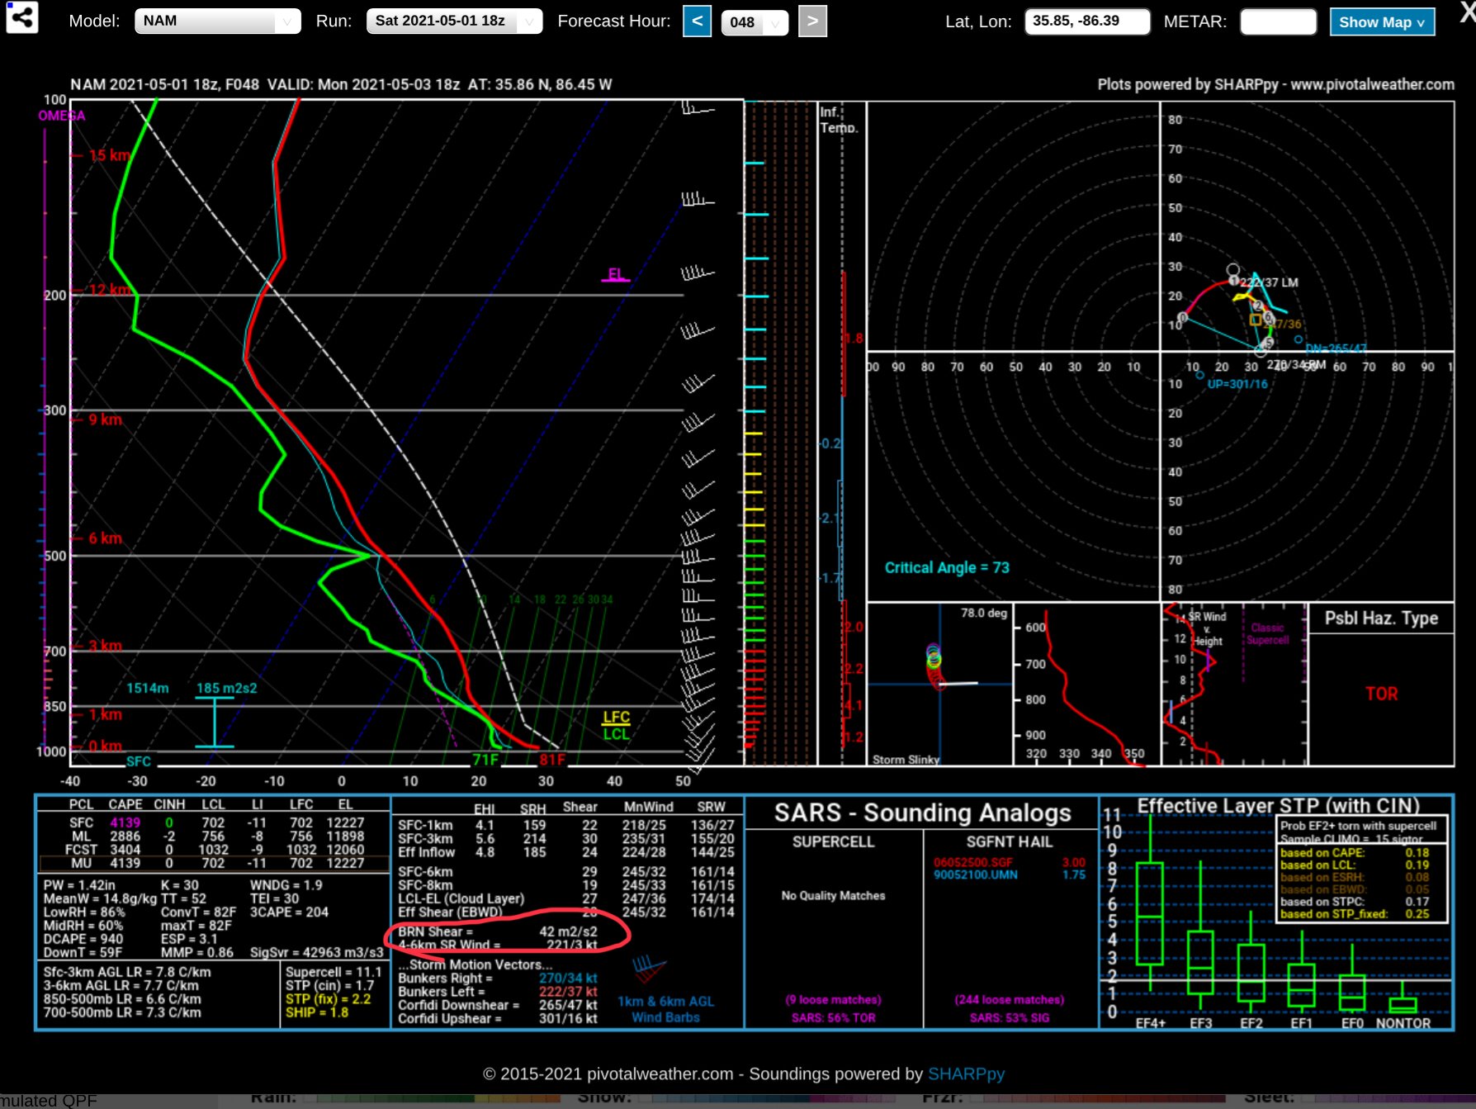This screenshot has height=1109, width=1476.
Task: Click the TOR hazard type label
Action: click(x=1381, y=694)
